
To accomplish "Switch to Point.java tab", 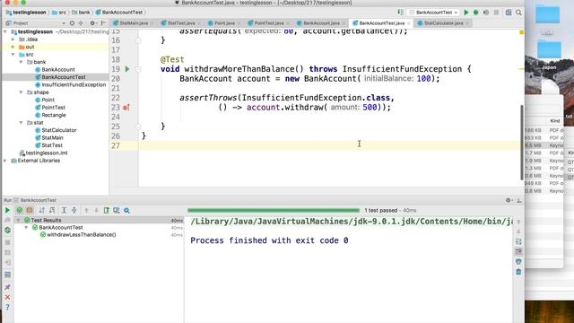I will point(224,23).
